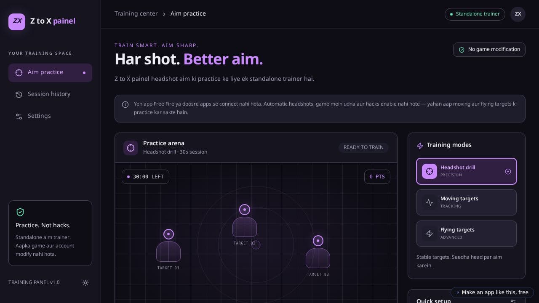Toggle theme with the sun icon
Viewport: 539px width, 303px height.
click(85, 283)
